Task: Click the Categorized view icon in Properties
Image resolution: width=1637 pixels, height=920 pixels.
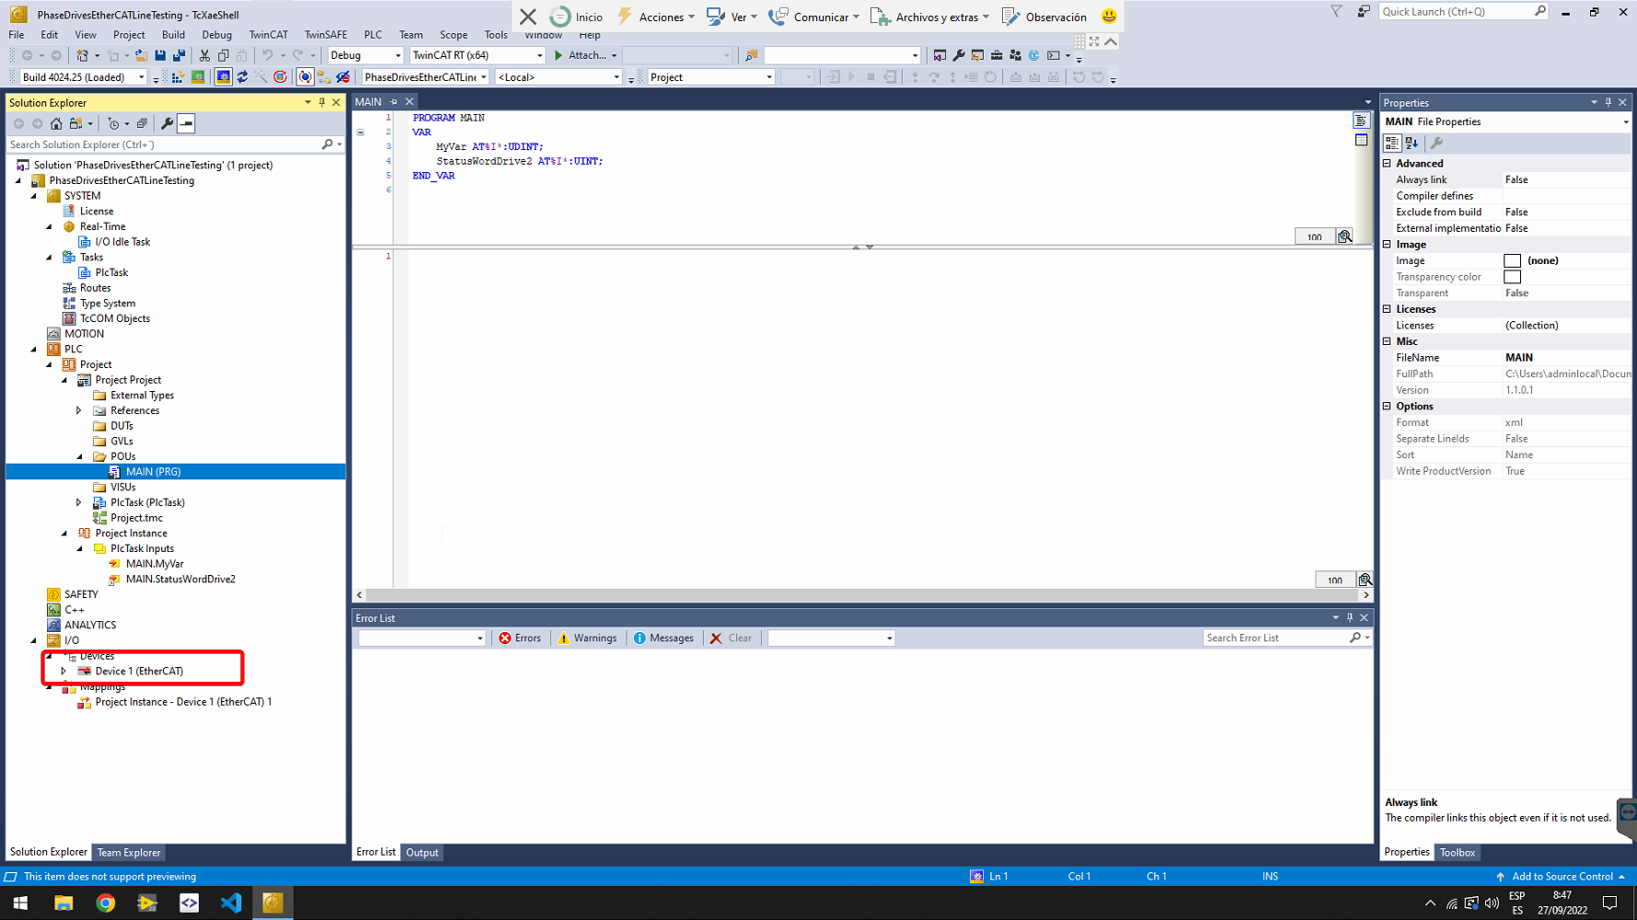Action: (x=1392, y=143)
